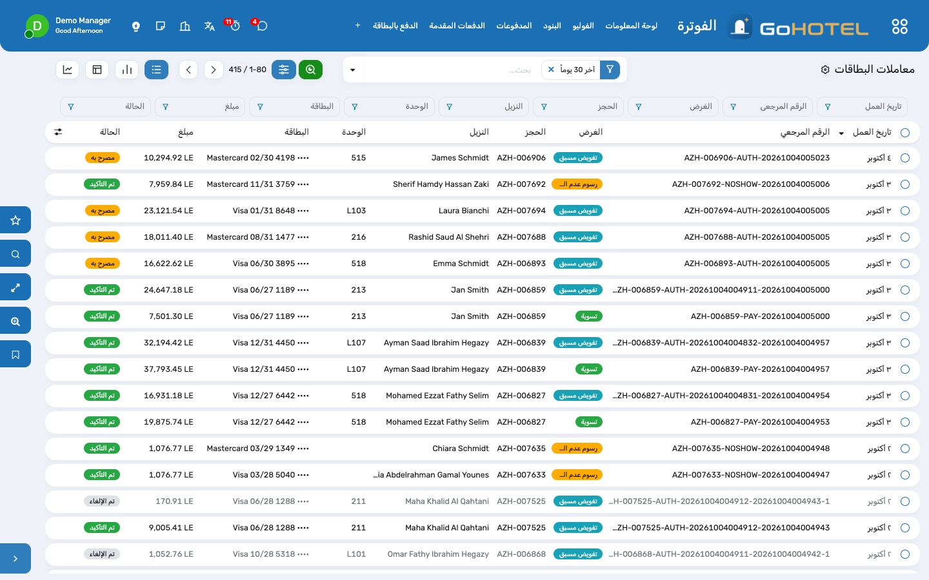This screenshot has height=580, width=929.
Task: Go to the previous page of results
Action: coord(214,70)
